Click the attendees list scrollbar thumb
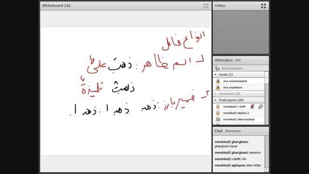The image size is (309, 174). [267, 77]
